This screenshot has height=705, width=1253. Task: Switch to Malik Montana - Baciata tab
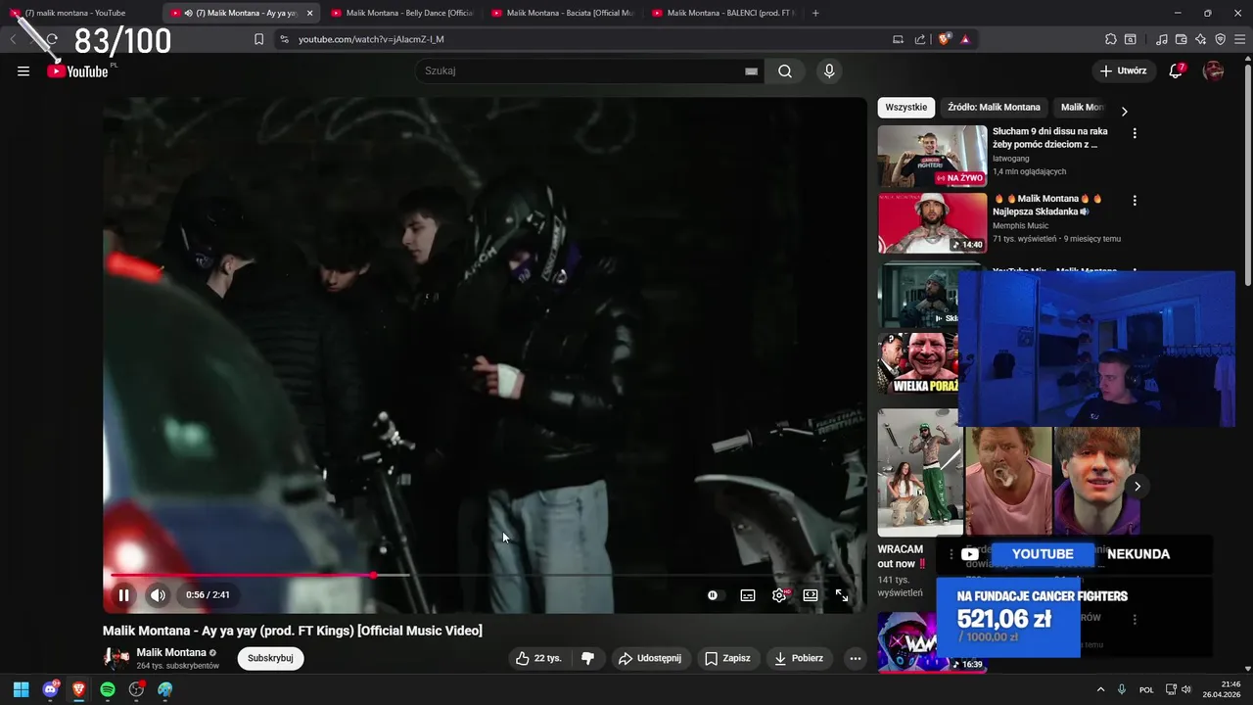(x=562, y=13)
